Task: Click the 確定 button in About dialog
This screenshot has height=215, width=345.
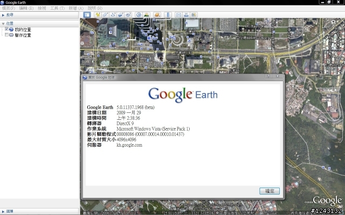Action: [270, 191]
